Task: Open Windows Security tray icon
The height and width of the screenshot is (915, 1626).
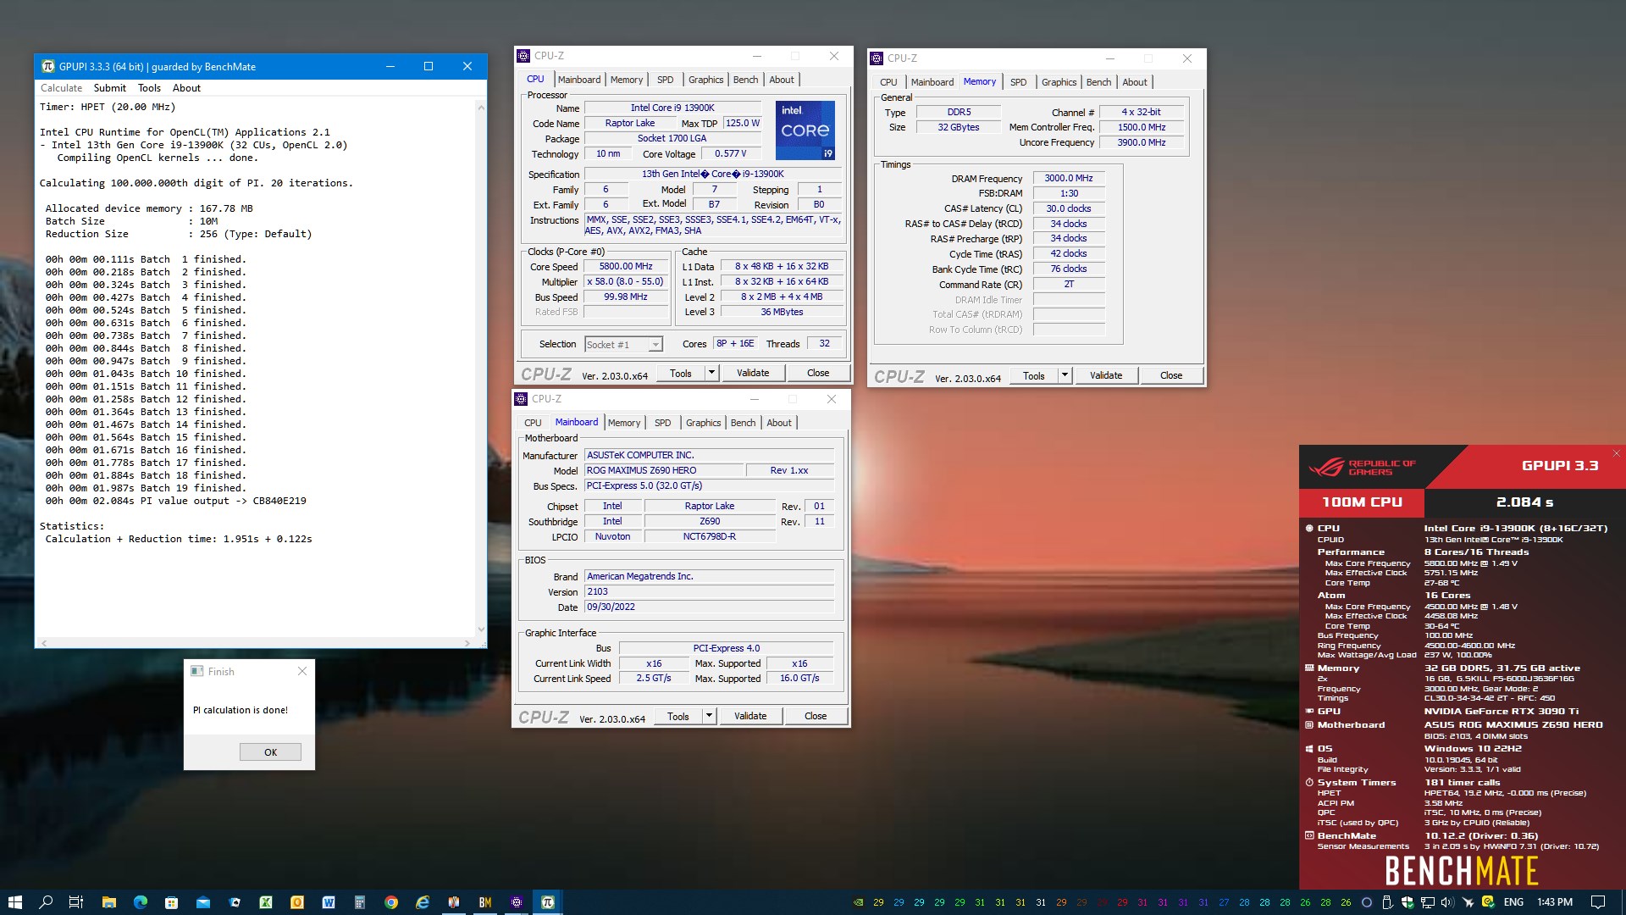Action: (x=1407, y=902)
